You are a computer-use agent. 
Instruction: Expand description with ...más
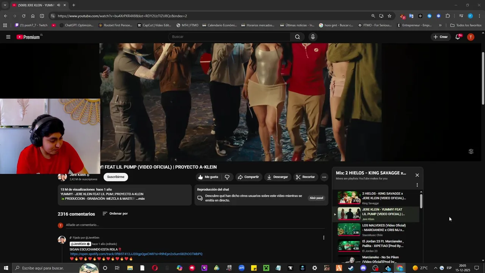point(140,199)
